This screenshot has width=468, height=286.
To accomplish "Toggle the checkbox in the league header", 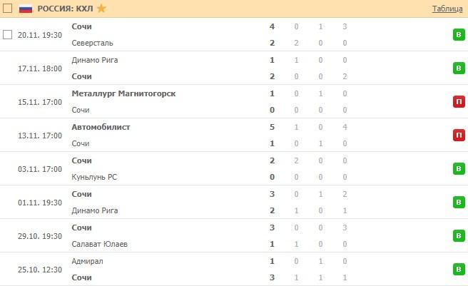I will tap(9, 9).
